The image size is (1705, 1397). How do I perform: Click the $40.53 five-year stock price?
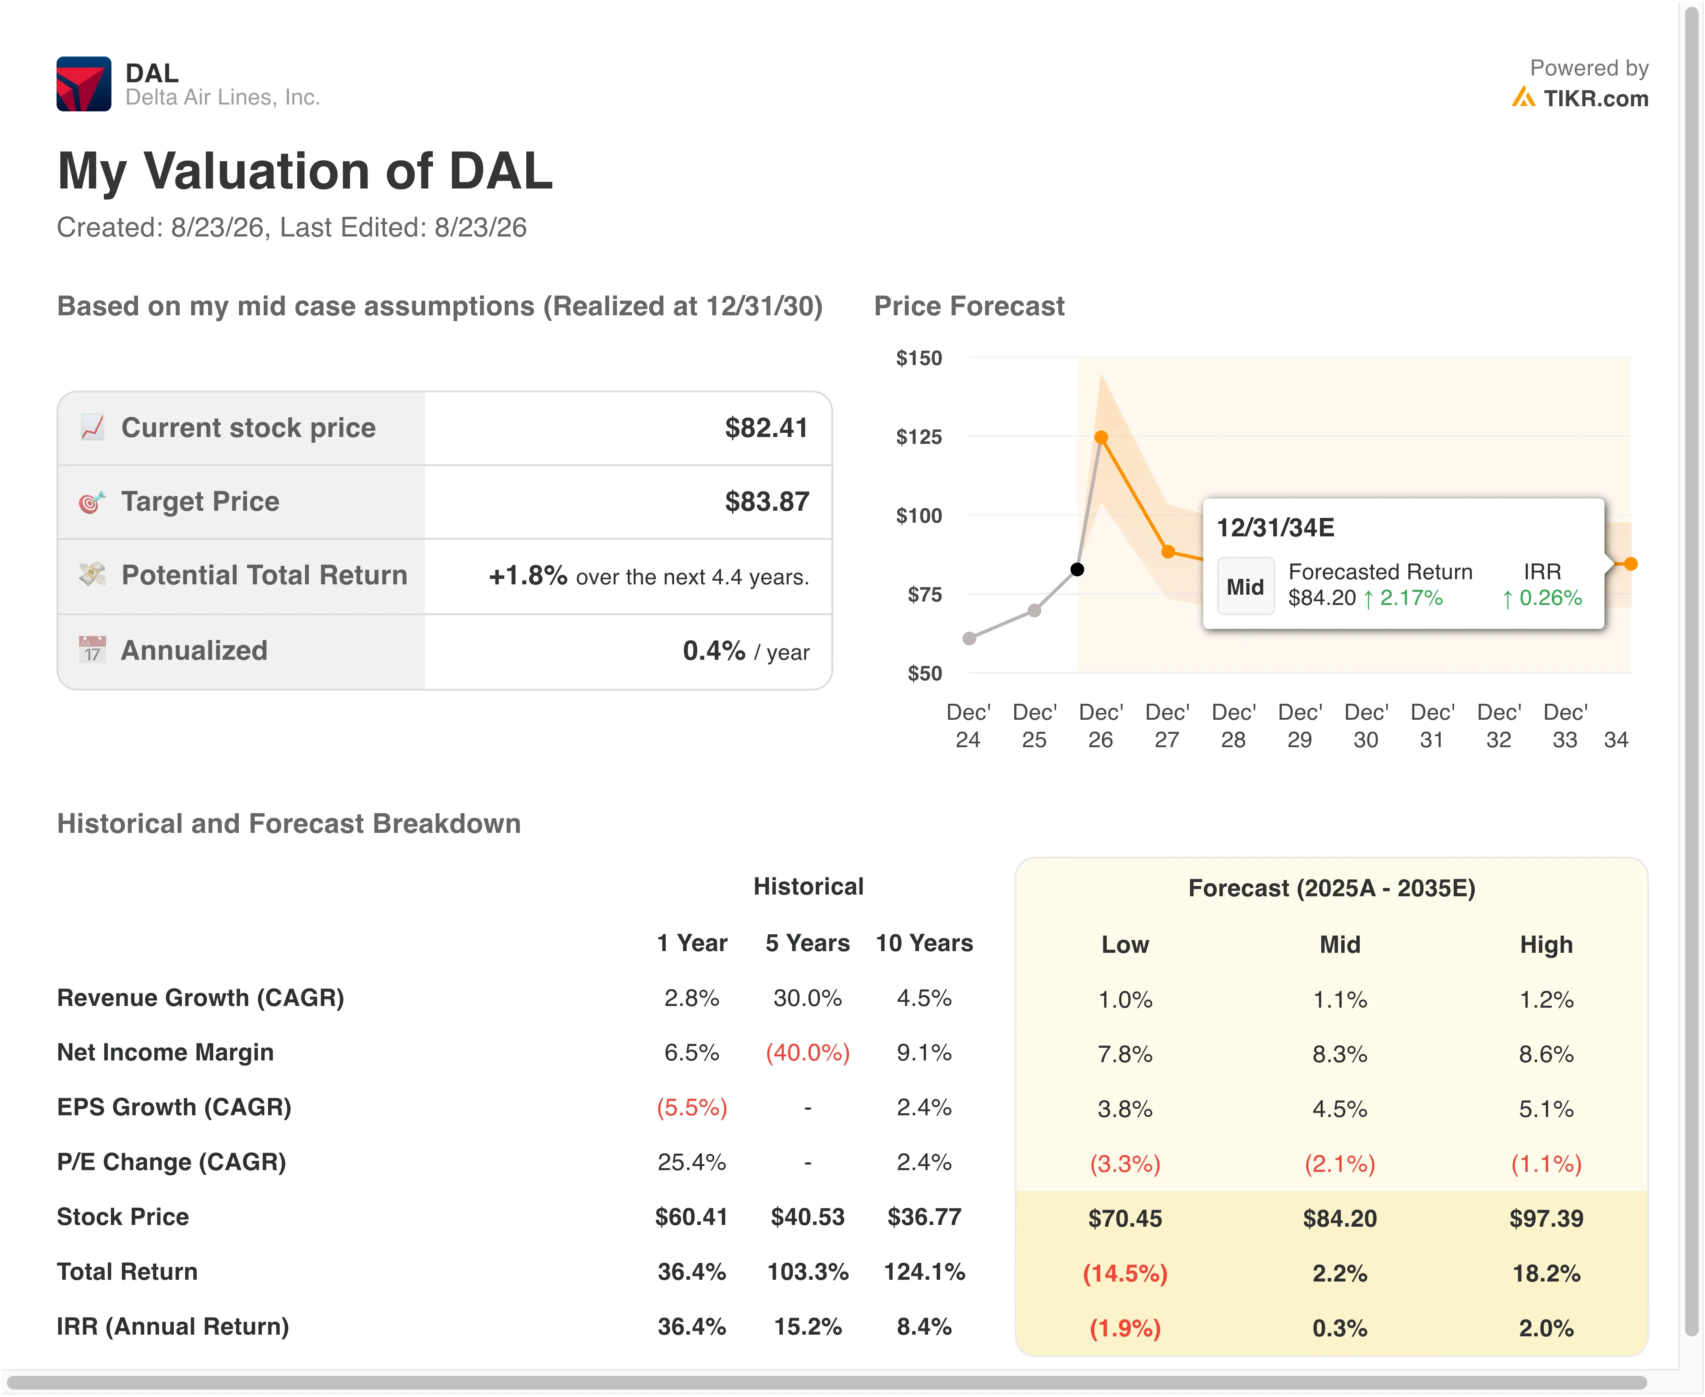[x=807, y=1217]
